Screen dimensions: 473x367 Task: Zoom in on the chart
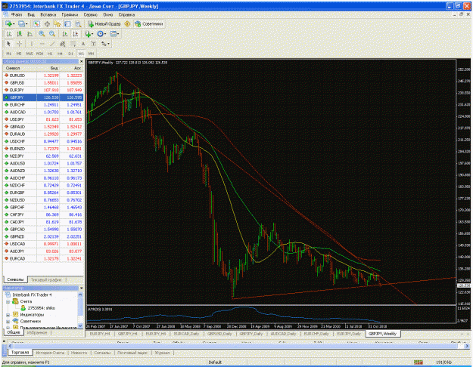[42, 34]
